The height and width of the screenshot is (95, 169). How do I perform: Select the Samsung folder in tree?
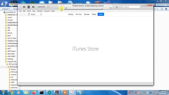pyautogui.click(x=14, y=88)
